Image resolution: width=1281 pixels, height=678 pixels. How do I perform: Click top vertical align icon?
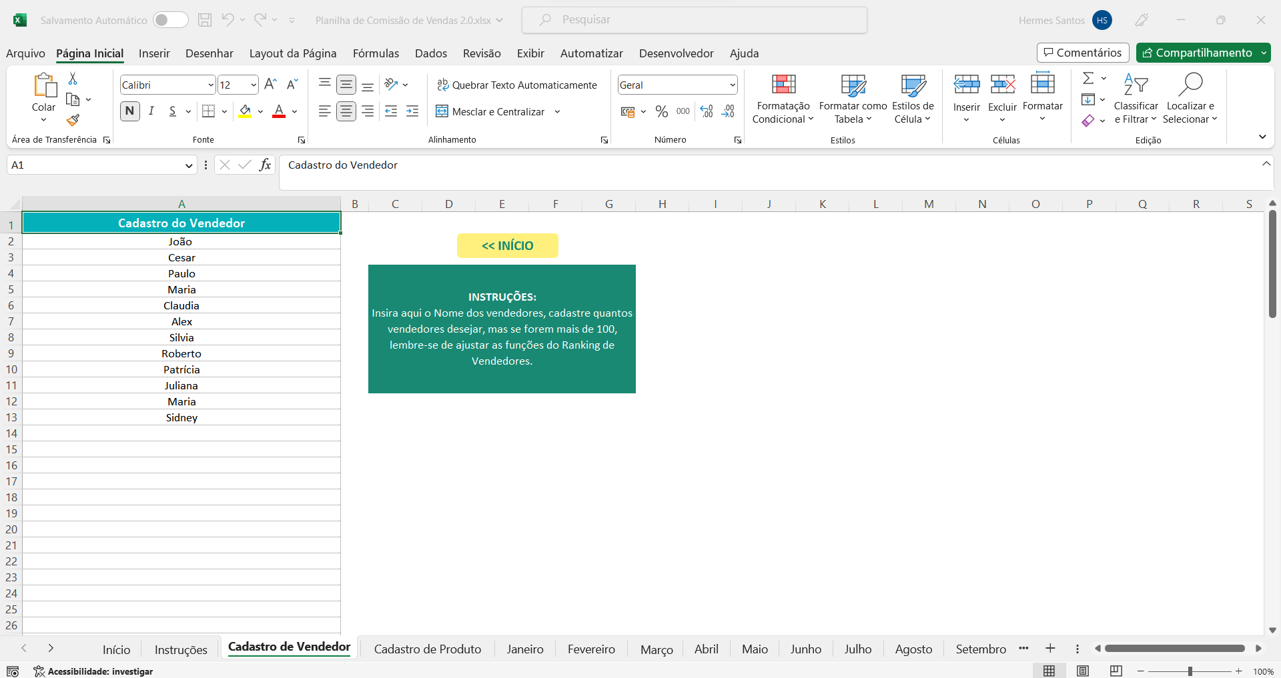pyautogui.click(x=324, y=84)
